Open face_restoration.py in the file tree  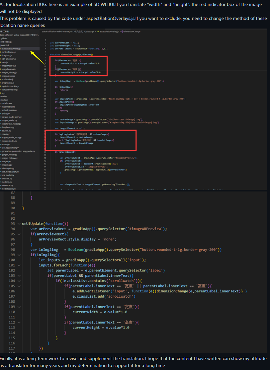(10, 148)
